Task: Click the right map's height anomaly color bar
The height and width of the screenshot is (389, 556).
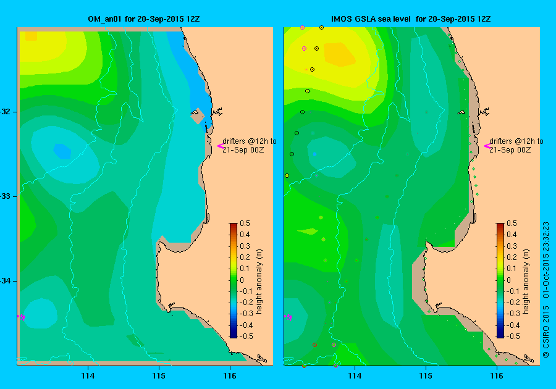Action: [x=500, y=280]
